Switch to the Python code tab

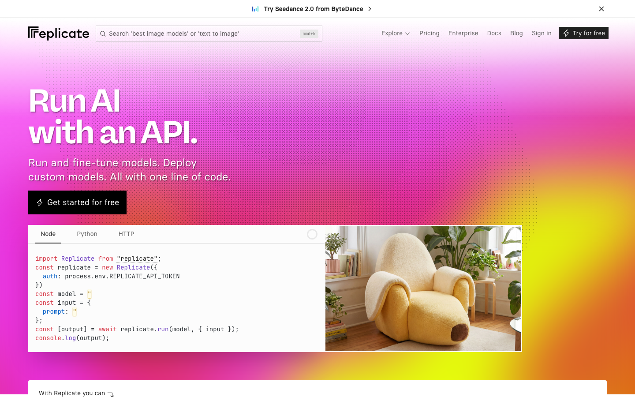click(x=87, y=234)
